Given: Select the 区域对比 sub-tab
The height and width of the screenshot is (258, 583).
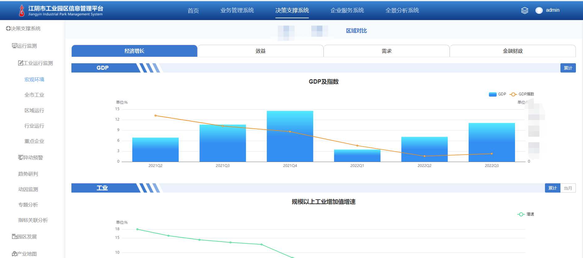Looking at the screenshot, I should pyautogui.click(x=356, y=31).
